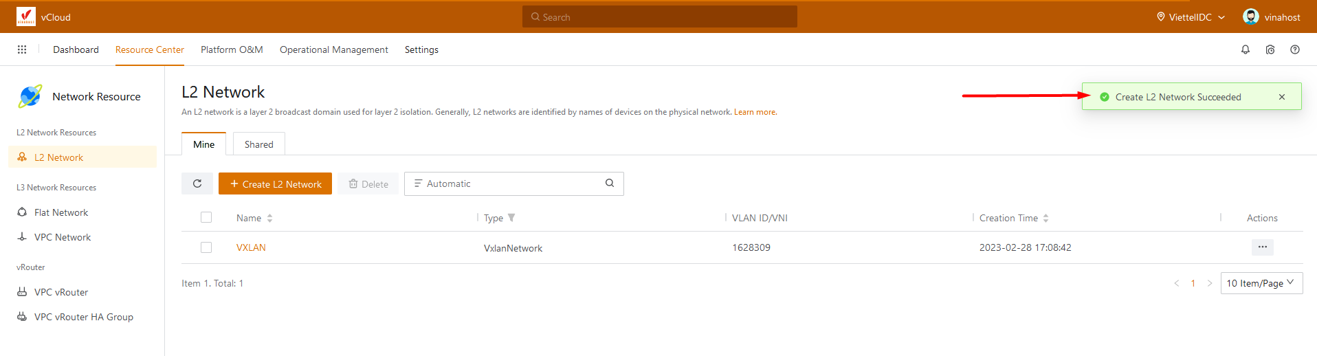Go to next page arrow
The width and height of the screenshot is (1317, 356).
pyautogui.click(x=1210, y=283)
